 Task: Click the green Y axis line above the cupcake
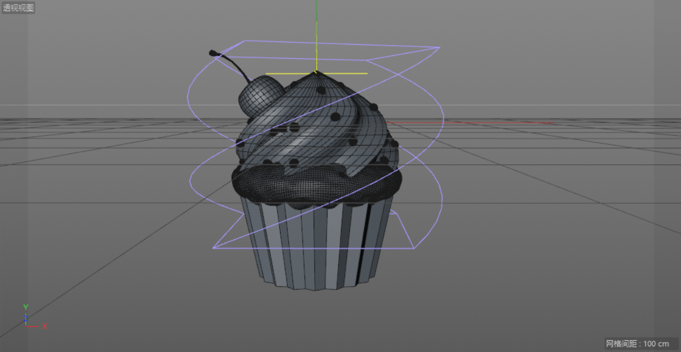316,28
